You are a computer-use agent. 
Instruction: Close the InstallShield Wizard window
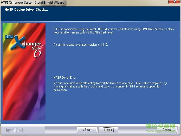[174, 2]
